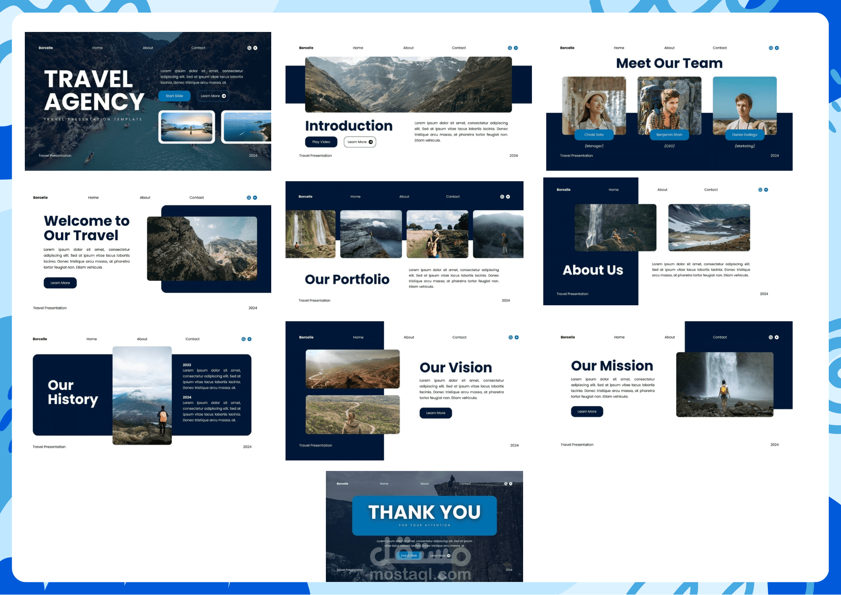Click the Borcelle logo on the Travel Agency slide
841x595 pixels.
coord(46,48)
